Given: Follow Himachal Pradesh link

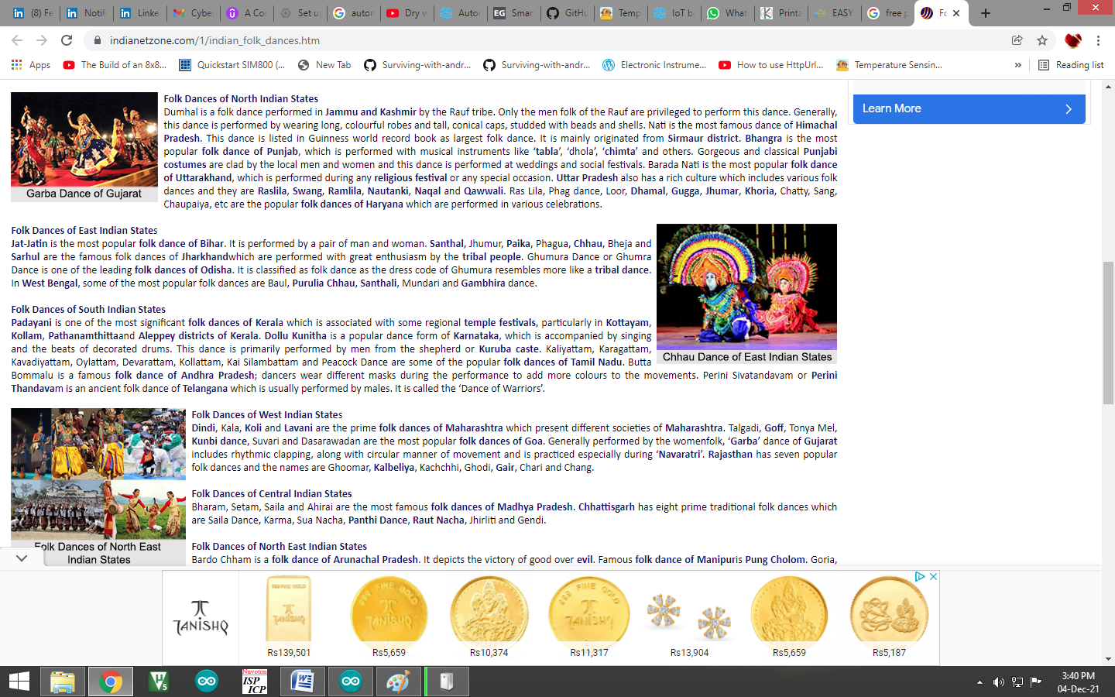Looking at the screenshot, I should 500,132.
